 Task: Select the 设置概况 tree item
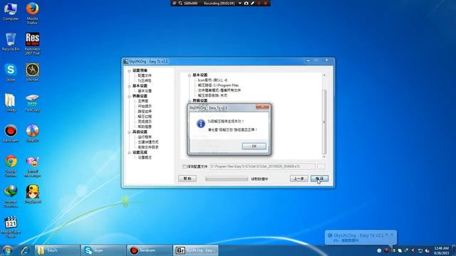click(145, 158)
